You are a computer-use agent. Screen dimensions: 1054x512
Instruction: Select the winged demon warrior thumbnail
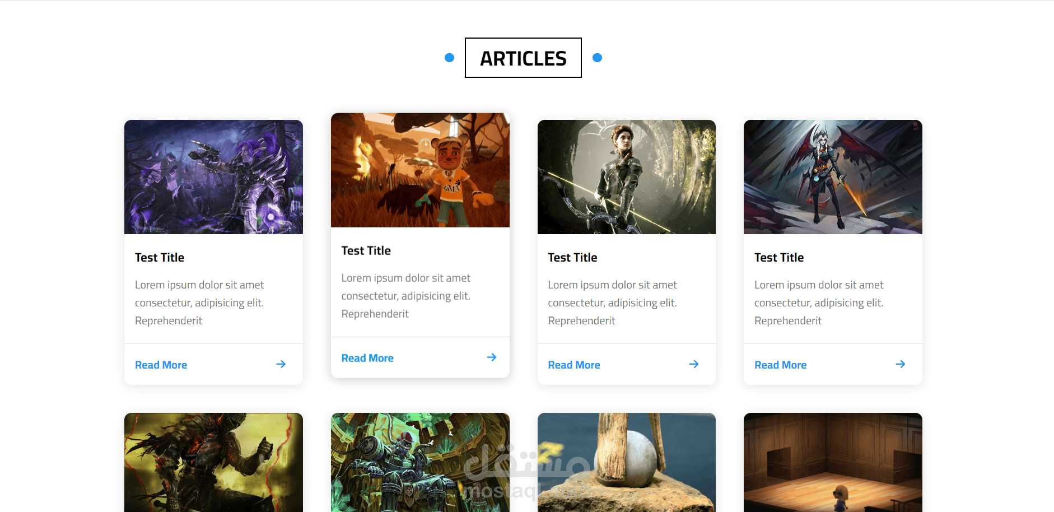point(833,177)
